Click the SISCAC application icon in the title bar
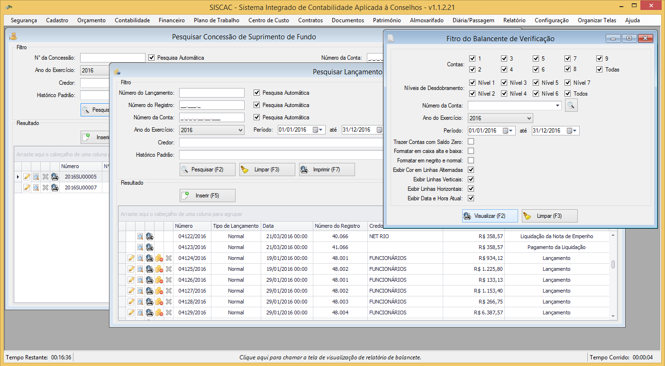 point(9,7)
